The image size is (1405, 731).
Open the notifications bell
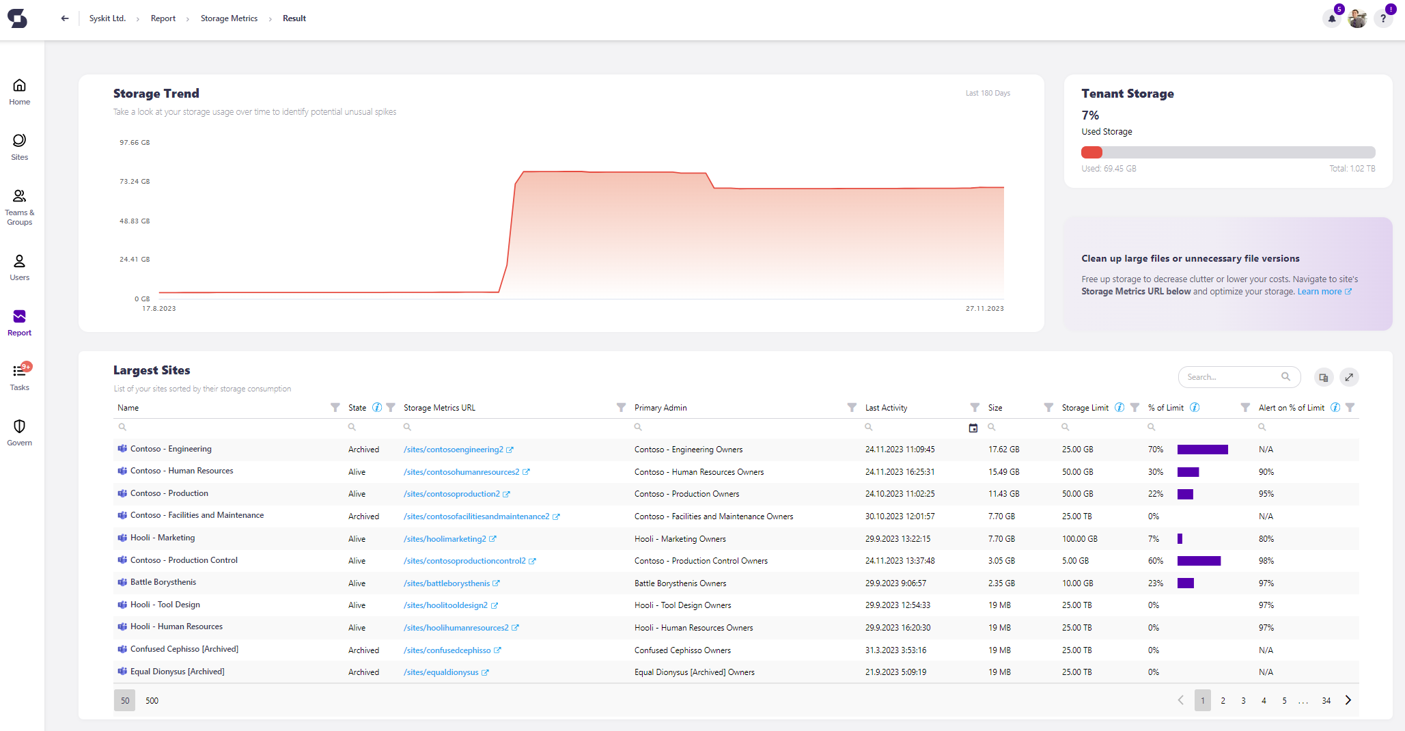(1332, 18)
